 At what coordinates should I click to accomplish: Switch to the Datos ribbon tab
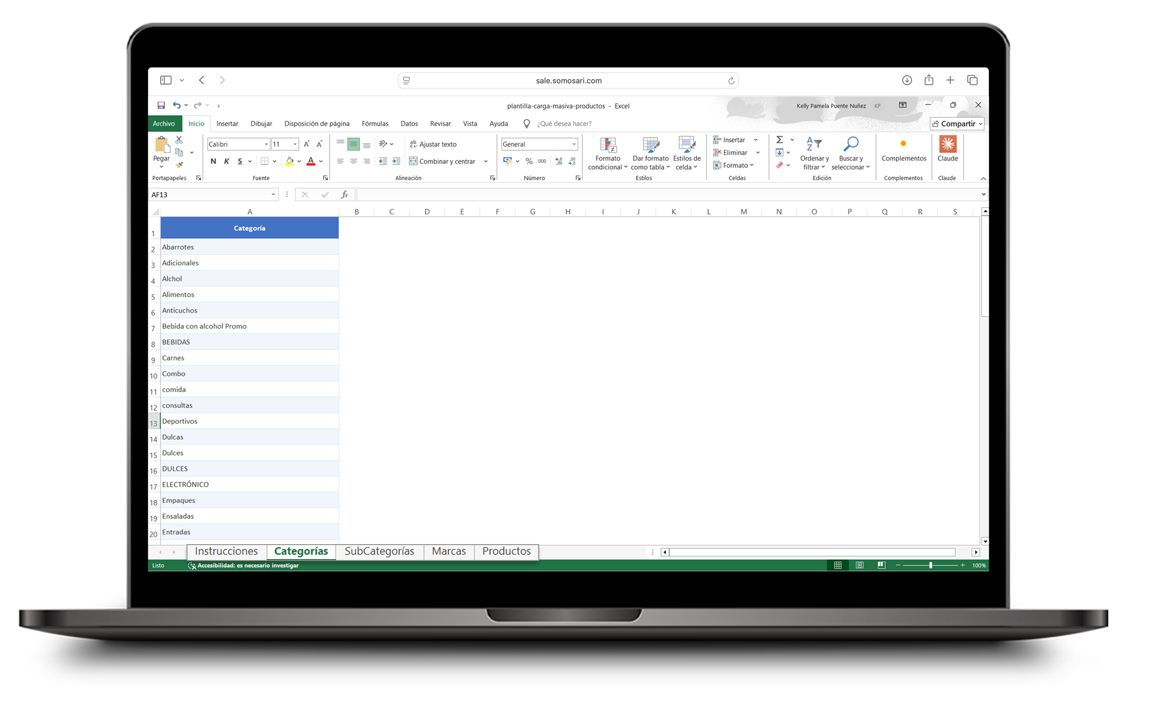tap(410, 124)
